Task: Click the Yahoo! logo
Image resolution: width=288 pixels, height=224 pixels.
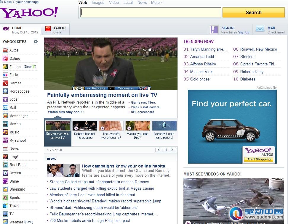Action: click(x=29, y=12)
